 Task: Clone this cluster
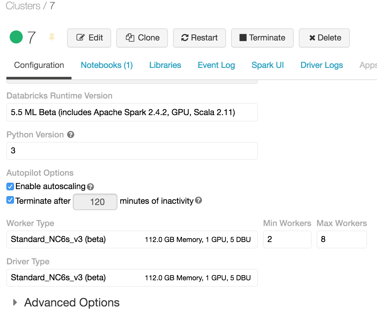[x=142, y=38]
